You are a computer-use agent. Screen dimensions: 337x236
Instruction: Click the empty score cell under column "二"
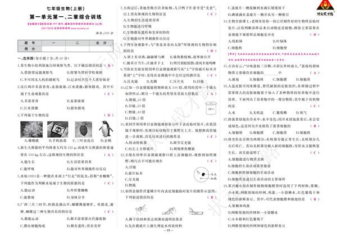tap(78, 49)
